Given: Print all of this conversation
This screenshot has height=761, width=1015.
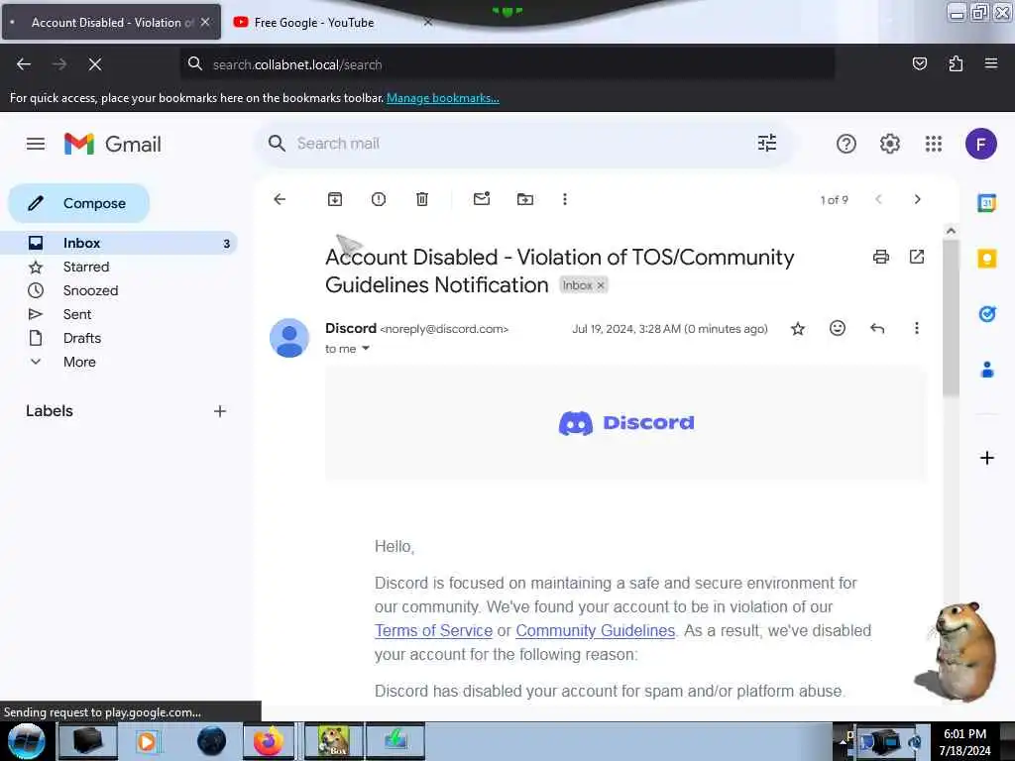Looking at the screenshot, I should [x=881, y=257].
